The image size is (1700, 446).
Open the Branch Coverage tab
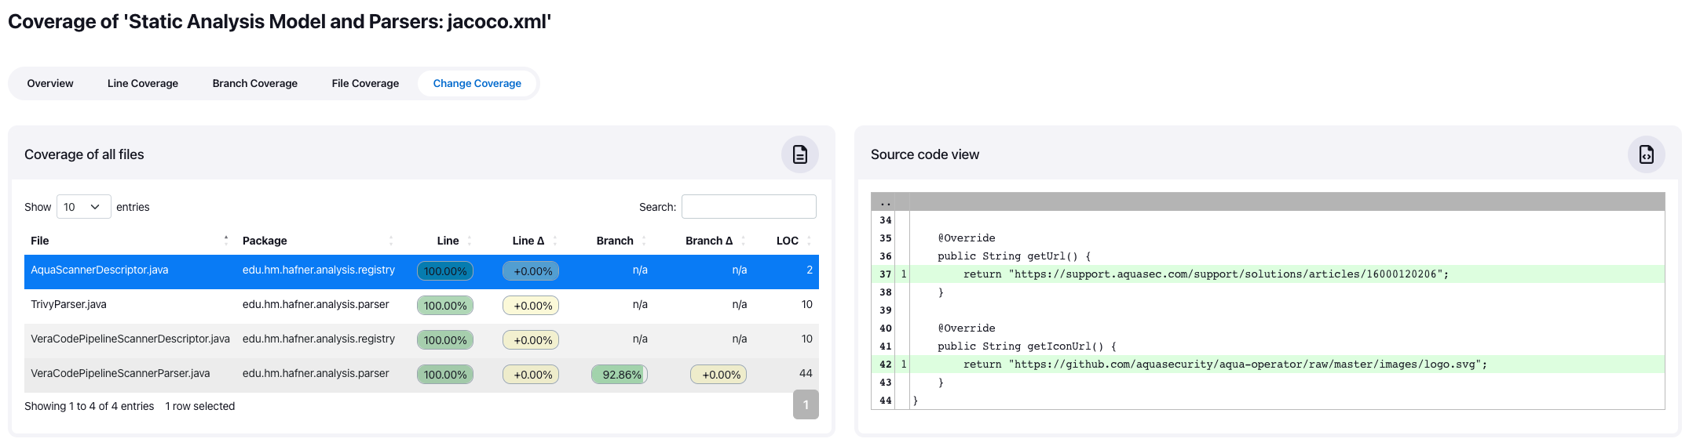click(x=254, y=83)
